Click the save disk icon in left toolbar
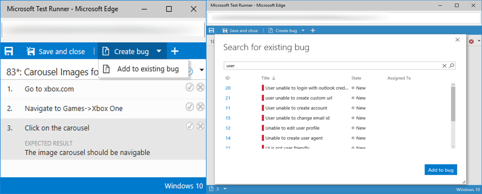 pyautogui.click(x=9, y=51)
